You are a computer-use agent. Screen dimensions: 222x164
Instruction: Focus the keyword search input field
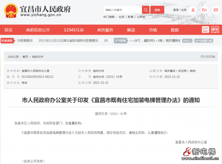122,10
